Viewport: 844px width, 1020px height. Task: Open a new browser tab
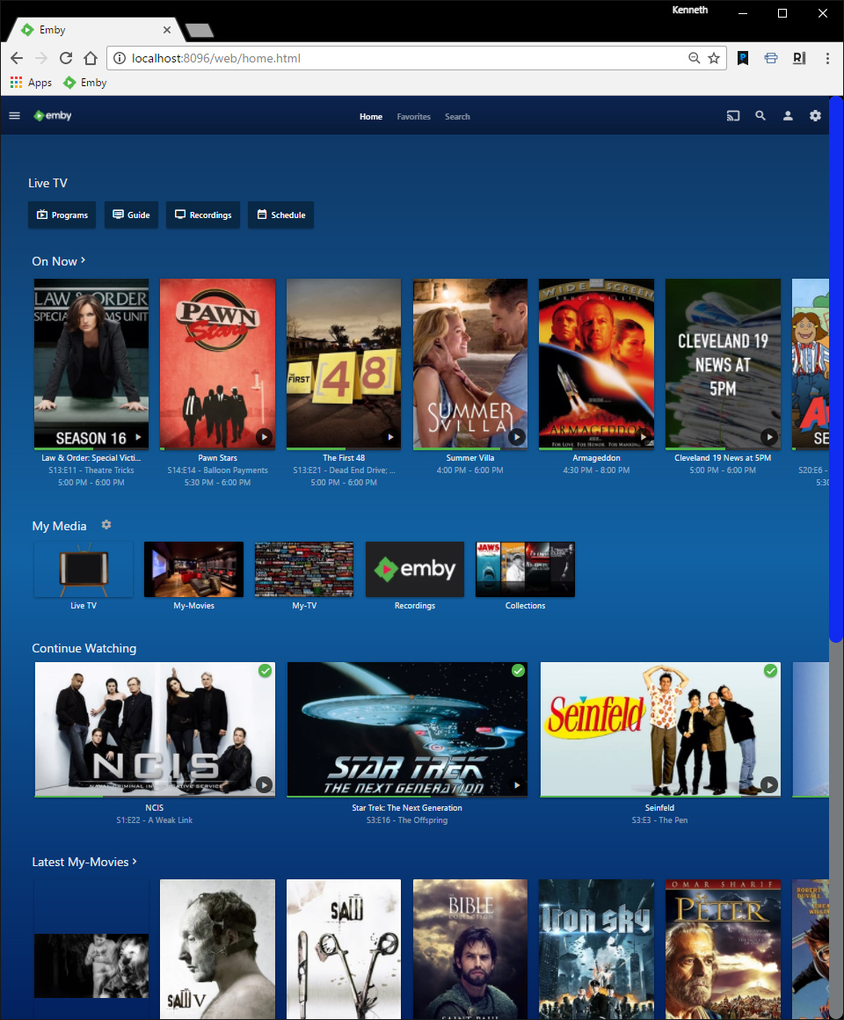click(200, 30)
